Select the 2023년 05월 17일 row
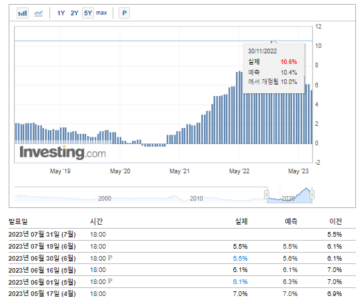 point(182,294)
